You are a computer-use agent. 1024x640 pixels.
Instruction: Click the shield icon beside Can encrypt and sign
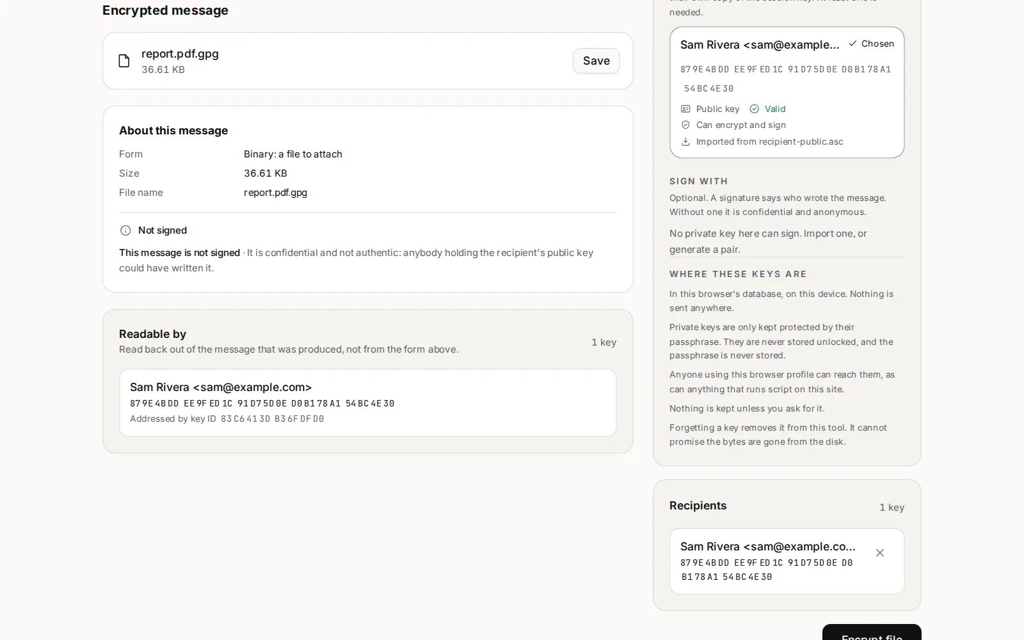[x=685, y=125]
